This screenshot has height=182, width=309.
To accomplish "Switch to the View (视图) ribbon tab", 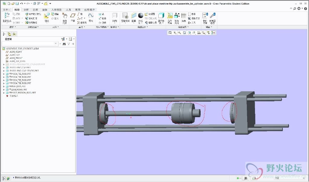I will click(78, 10).
